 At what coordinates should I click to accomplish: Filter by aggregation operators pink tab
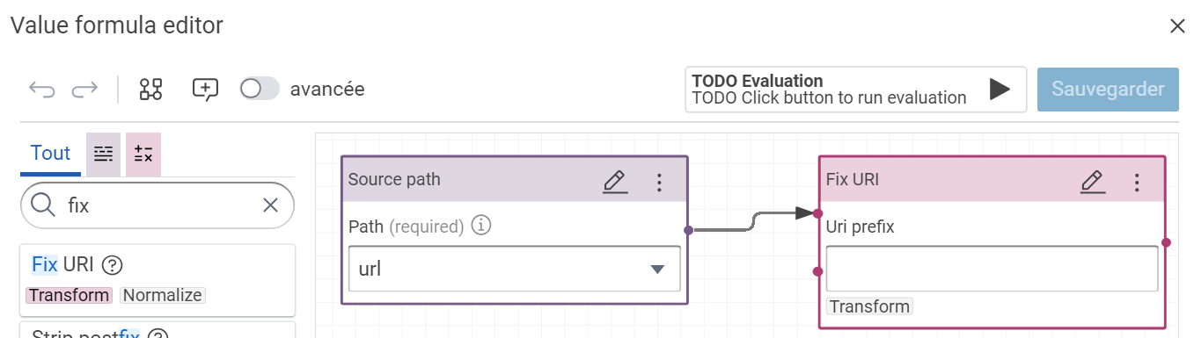(143, 155)
